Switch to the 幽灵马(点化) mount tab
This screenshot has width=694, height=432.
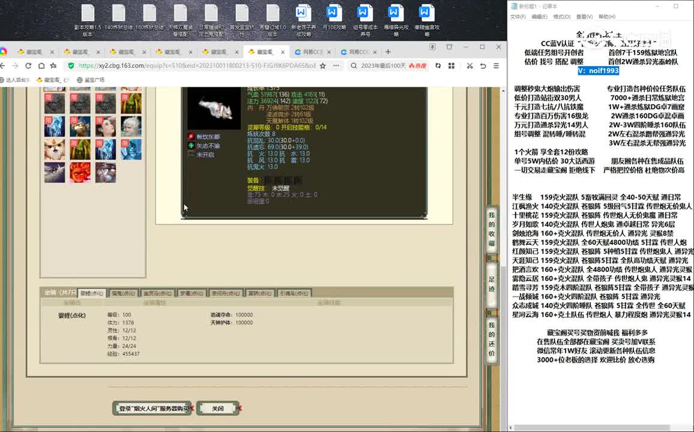click(157, 293)
